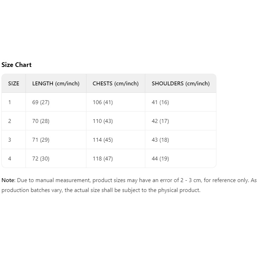Click the 43 (18) shoulders cell
This screenshot has height=260, width=260.
(160, 140)
